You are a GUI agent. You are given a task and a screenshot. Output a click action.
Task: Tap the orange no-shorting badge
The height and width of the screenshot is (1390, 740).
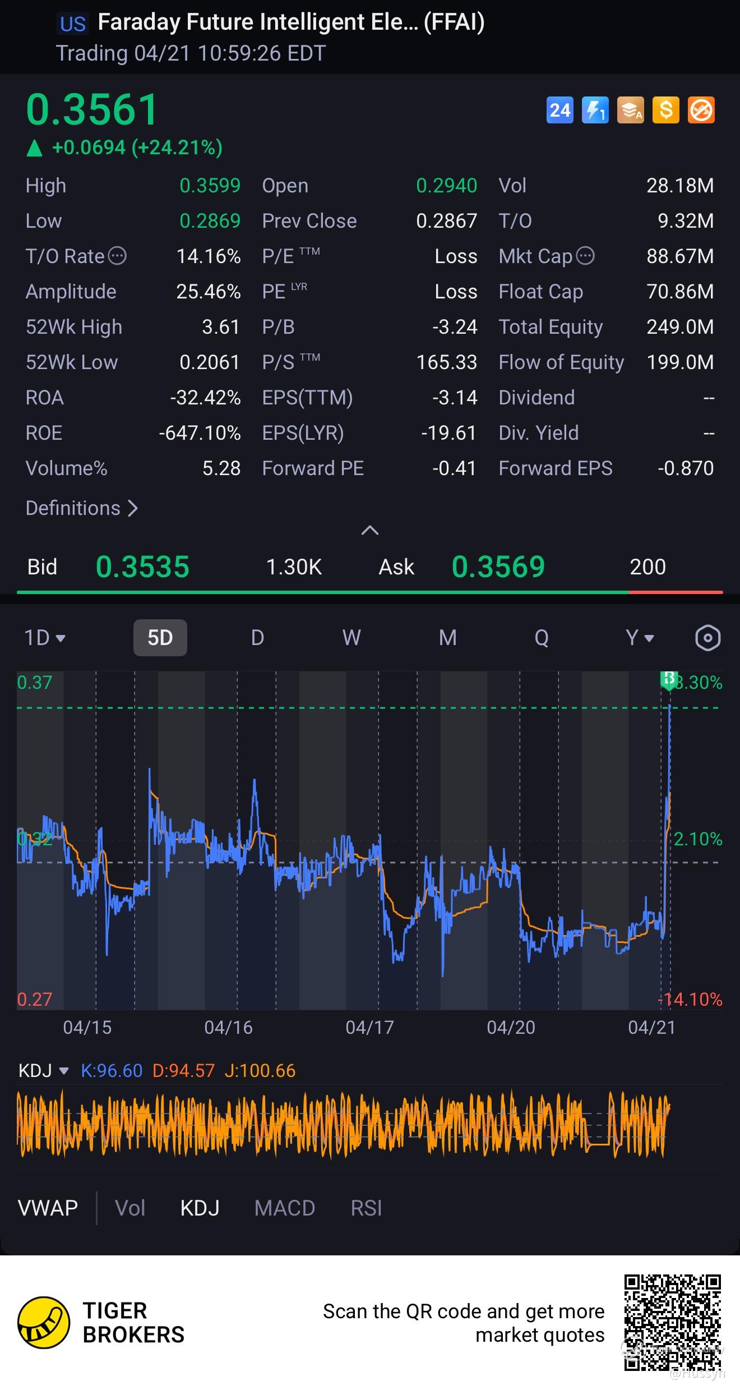click(701, 110)
